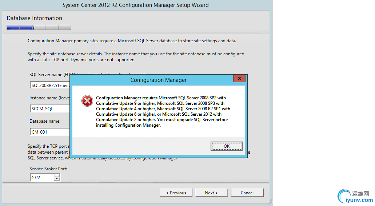Focus the SQL Server name text field

[50, 86]
